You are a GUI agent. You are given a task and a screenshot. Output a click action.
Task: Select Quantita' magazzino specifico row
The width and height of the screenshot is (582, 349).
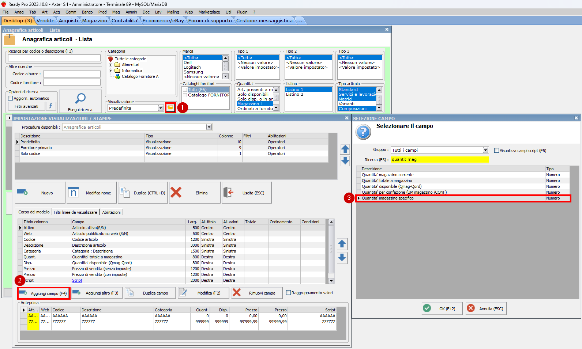pyautogui.click(x=463, y=198)
